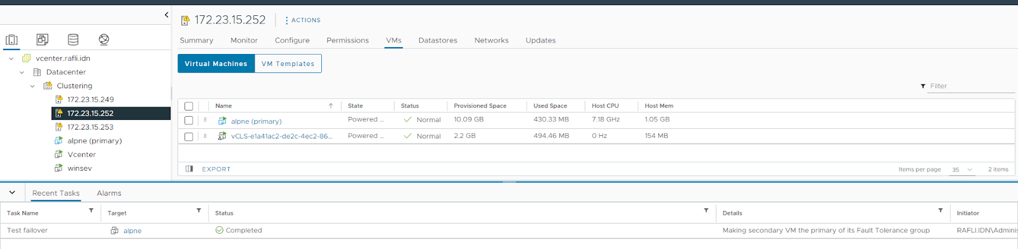Open the VMs and Templates inventory icon
The height and width of the screenshot is (249, 1018).
42,39
